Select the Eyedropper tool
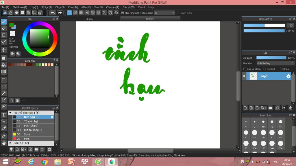 (x=3, y=136)
